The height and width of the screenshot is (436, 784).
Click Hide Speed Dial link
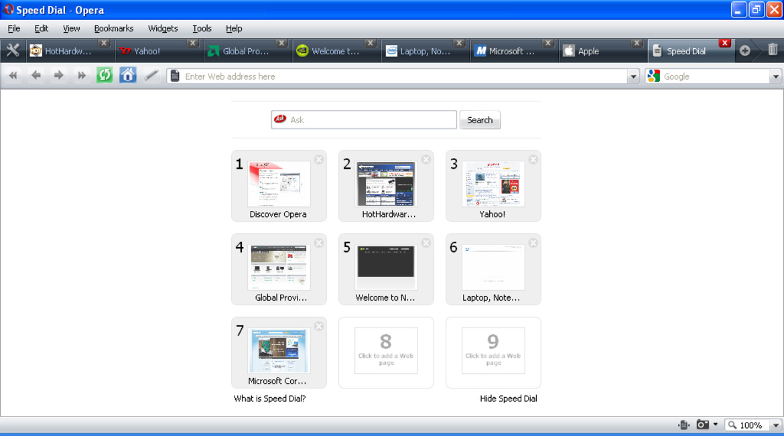pos(509,398)
